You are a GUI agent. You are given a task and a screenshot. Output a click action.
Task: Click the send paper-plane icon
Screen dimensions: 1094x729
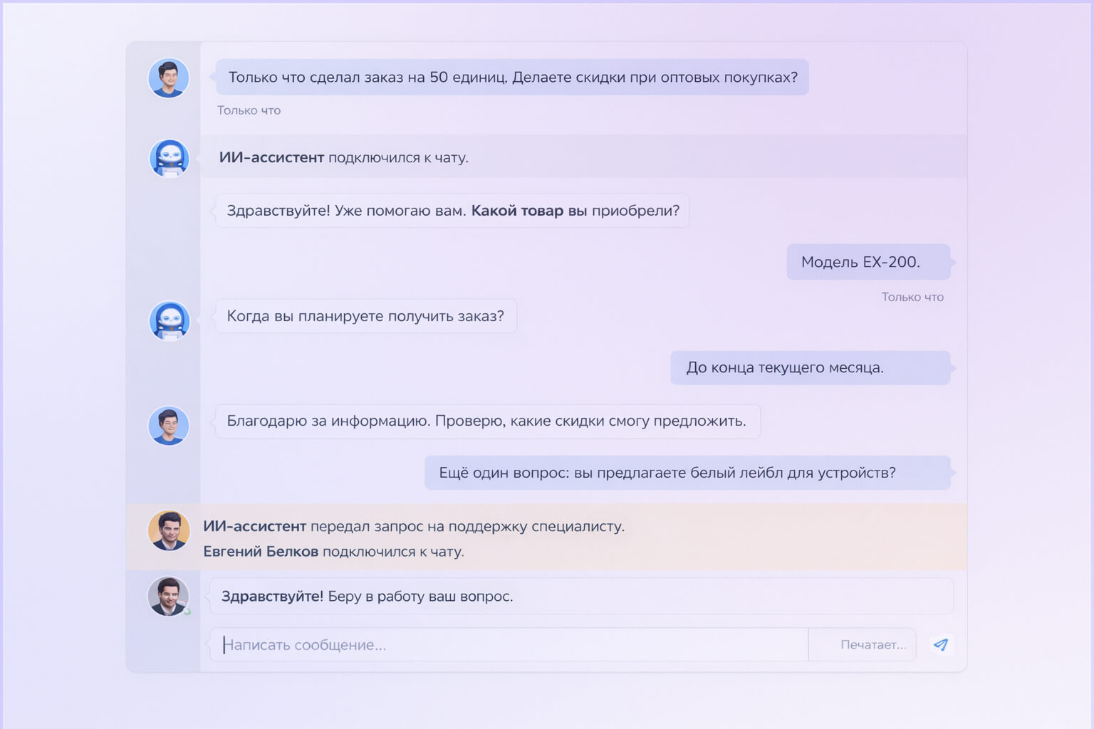[941, 644]
